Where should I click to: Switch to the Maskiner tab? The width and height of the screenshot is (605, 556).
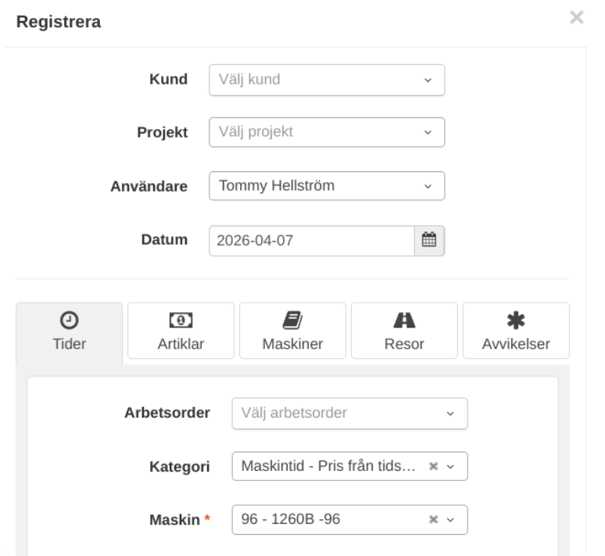[292, 331]
